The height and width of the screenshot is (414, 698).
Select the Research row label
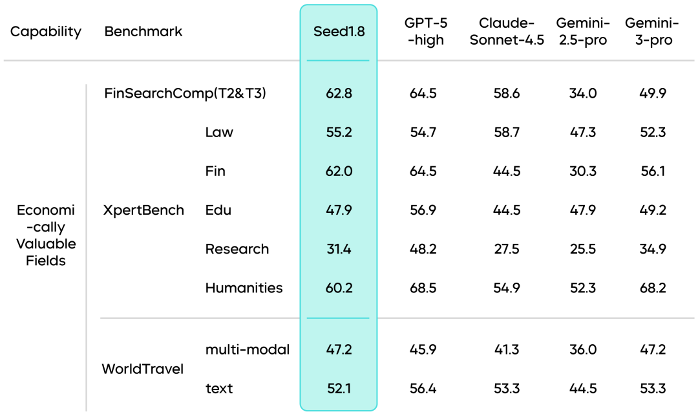pos(237,249)
